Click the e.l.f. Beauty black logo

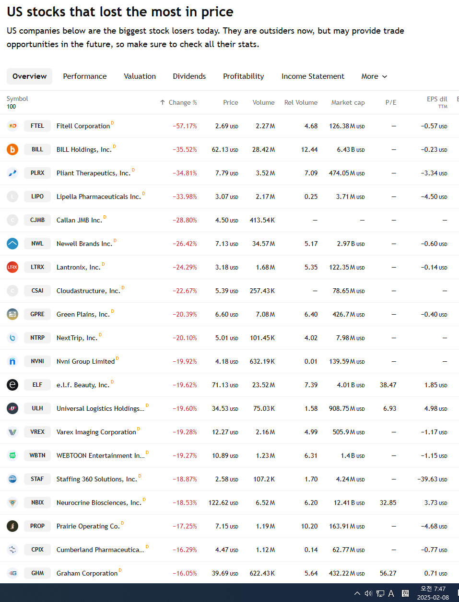pyautogui.click(x=12, y=385)
